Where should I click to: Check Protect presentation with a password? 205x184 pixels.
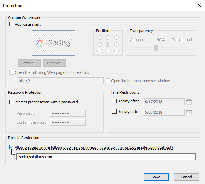coord(12,102)
